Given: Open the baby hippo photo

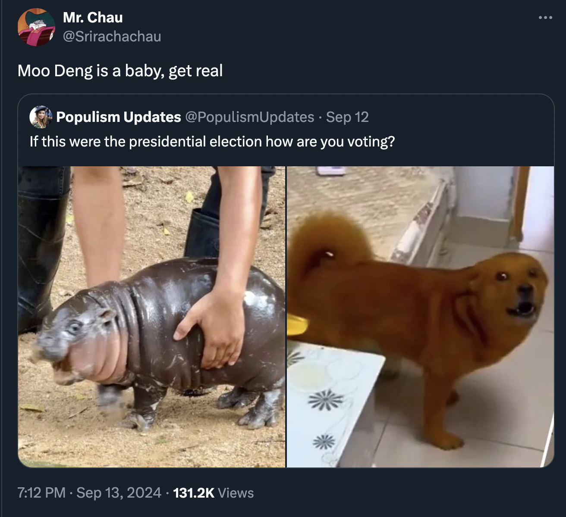Looking at the screenshot, I should coord(151,317).
